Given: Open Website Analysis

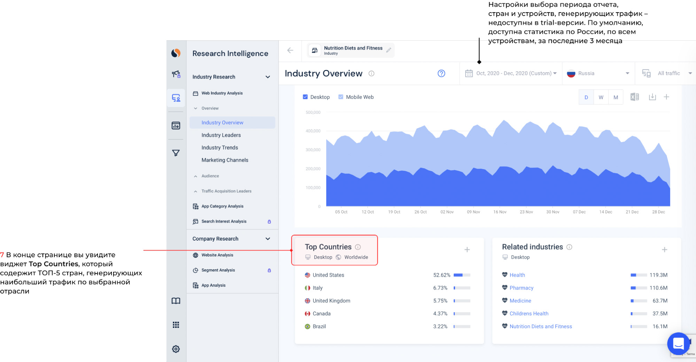Looking at the screenshot, I should pos(217,255).
